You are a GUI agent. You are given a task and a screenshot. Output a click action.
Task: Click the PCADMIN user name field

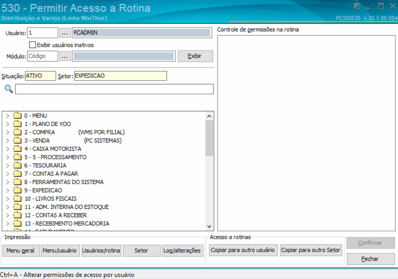[142, 33]
